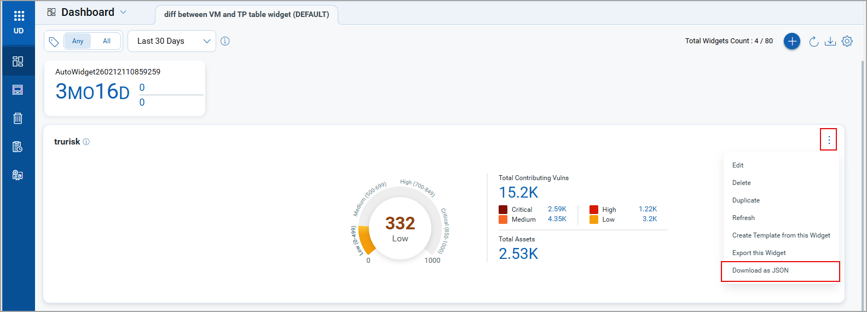Click the tag filter icon
Screen dimensions: 867x312
(x=54, y=42)
